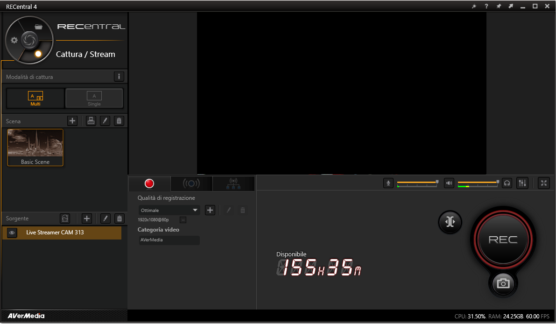Viewport: 556px width, 324px height.
Task: Click the Qualità di registrazione label
Action: (x=166, y=198)
